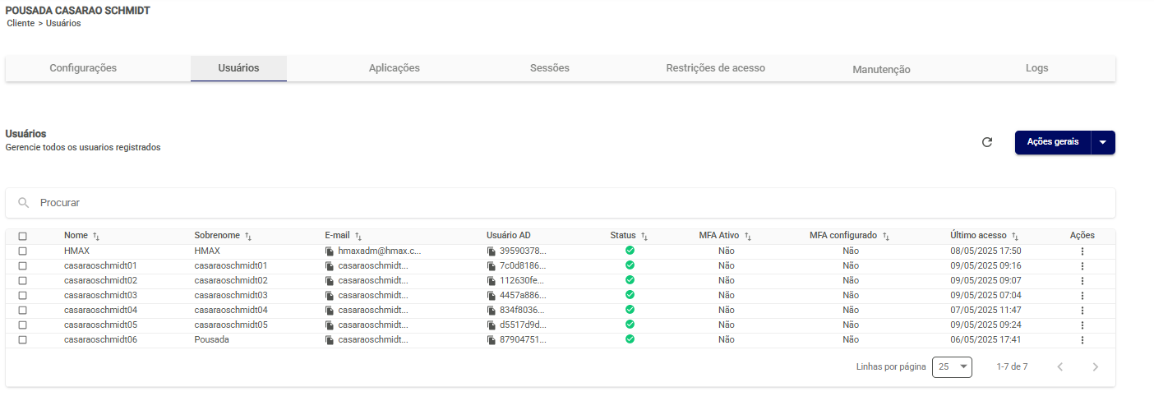1154x410 pixels.
Task: Sort users by Último acesso column
Action: pyautogui.click(x=1014, y=236)
